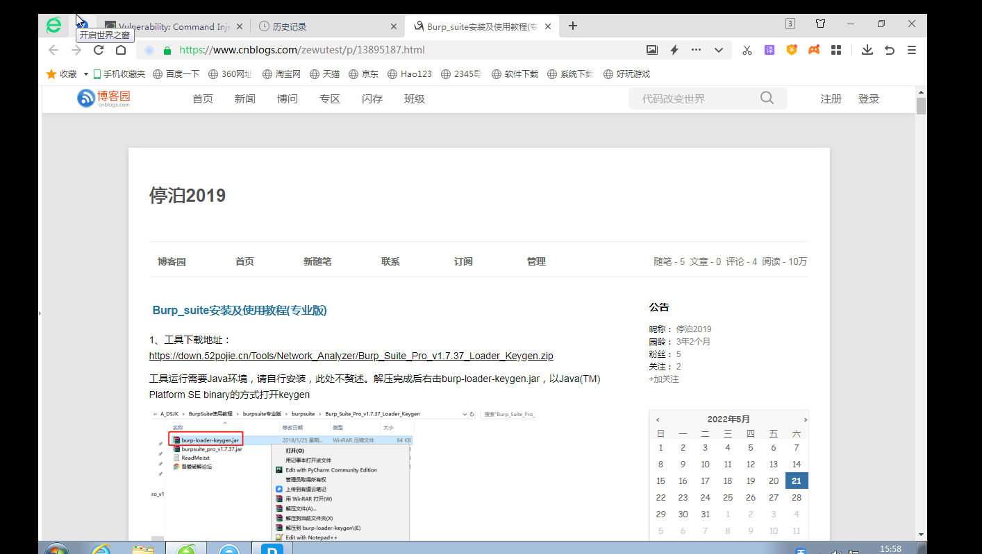Viewport: 982px width, 554px height.
Task: Open the browser downloads icon
Action: (x=867, y=50)
